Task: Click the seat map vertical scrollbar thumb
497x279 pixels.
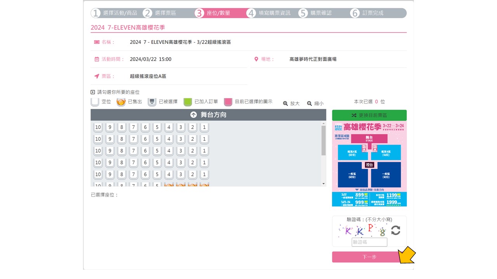Action: coord(324,140)
